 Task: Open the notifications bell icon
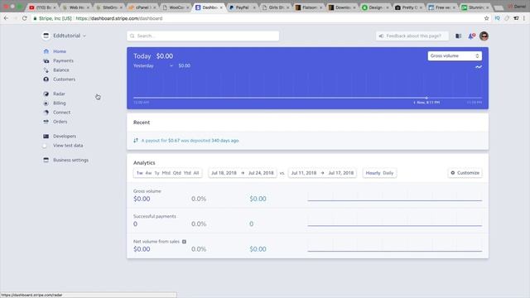coord(471,36)
